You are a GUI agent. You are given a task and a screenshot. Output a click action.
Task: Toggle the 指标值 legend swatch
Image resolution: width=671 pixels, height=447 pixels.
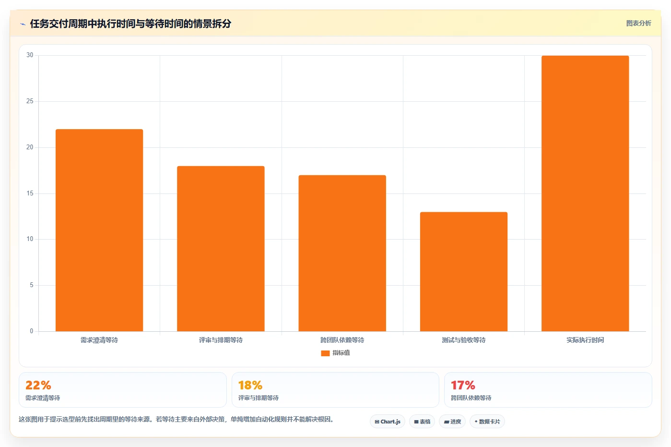(x=325, y=353)
